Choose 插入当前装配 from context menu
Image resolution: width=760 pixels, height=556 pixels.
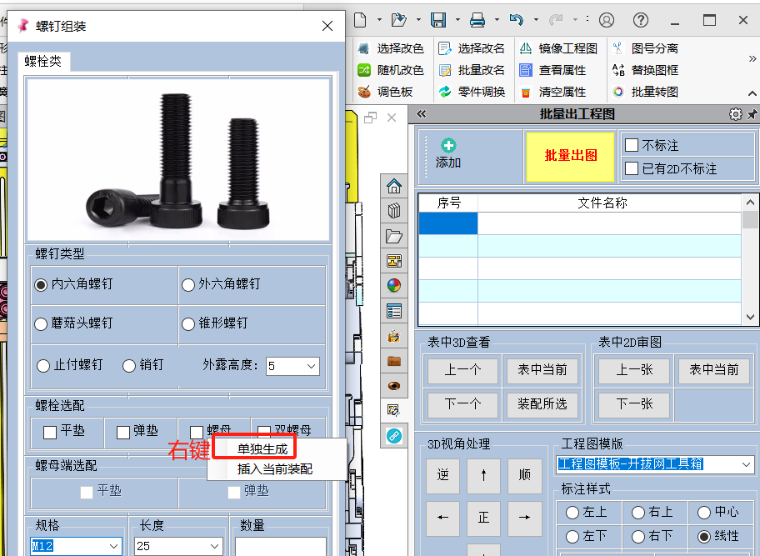pyautogui.click(x=275, y=469)
